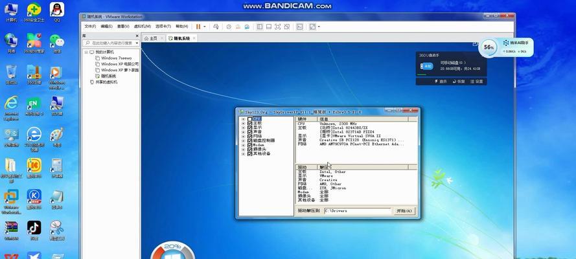Open the 虚拟机(M) menu
The width and height of the screenshot is (576, 259).
(142, 27)
